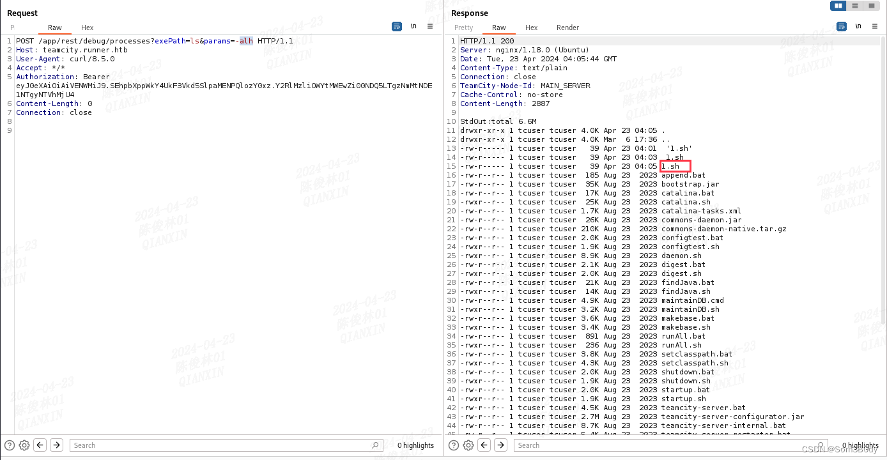Select side-by-side layout icon

[838, 6]
